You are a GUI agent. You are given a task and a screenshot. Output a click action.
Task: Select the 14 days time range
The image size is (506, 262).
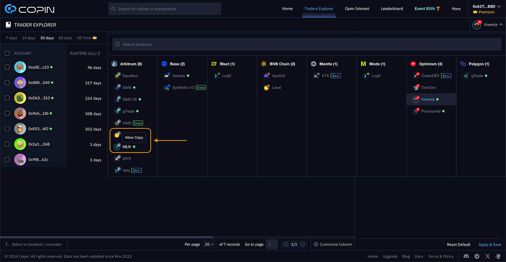point(28,38)
